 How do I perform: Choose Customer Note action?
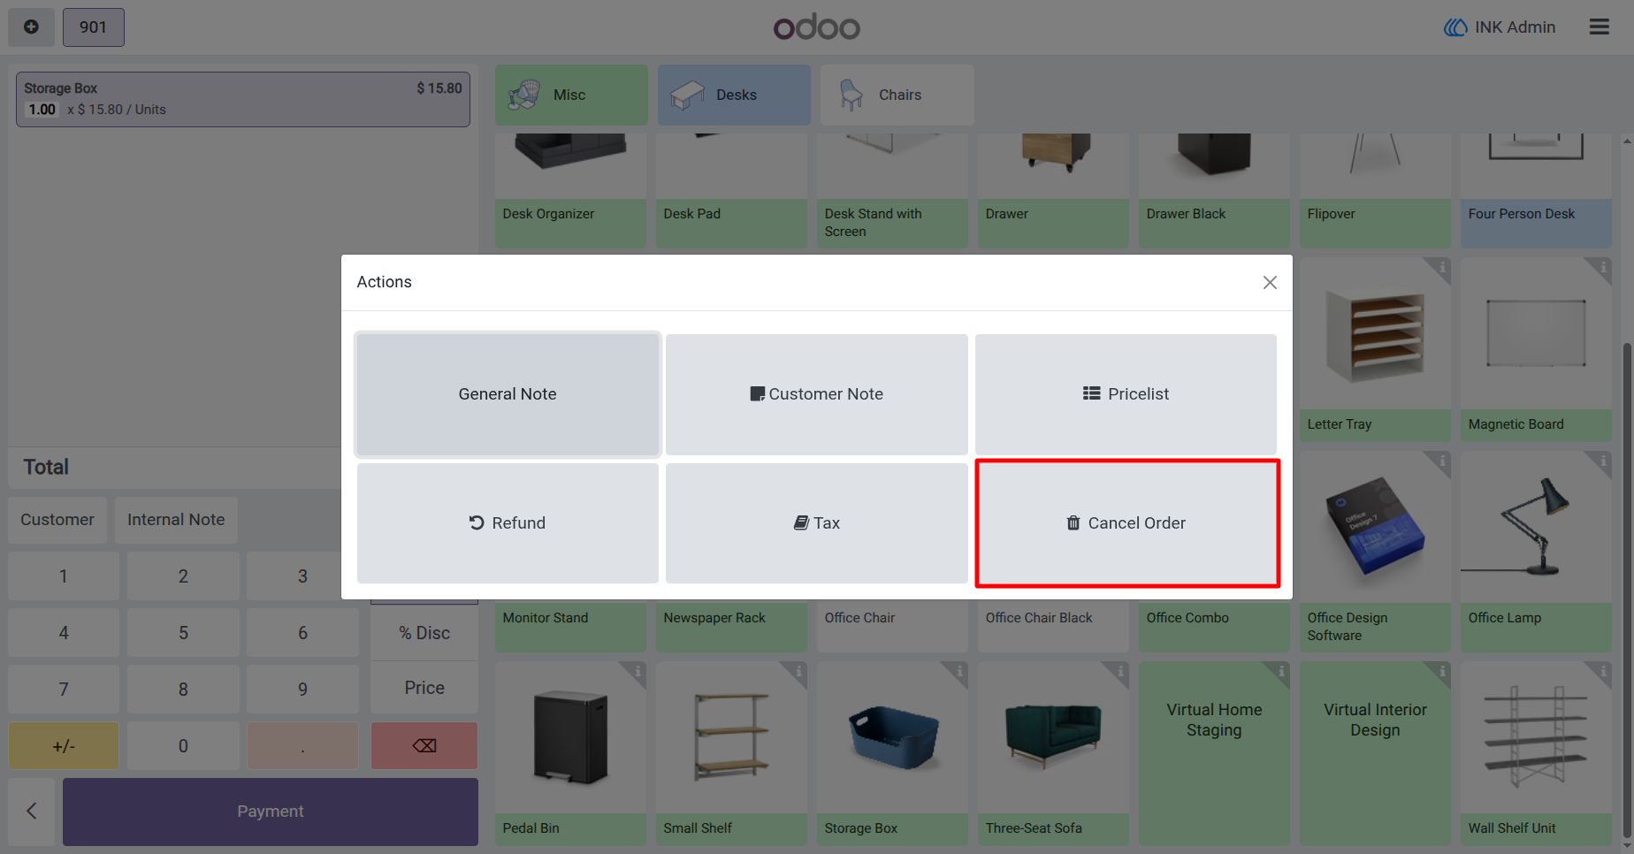(816, 394)
